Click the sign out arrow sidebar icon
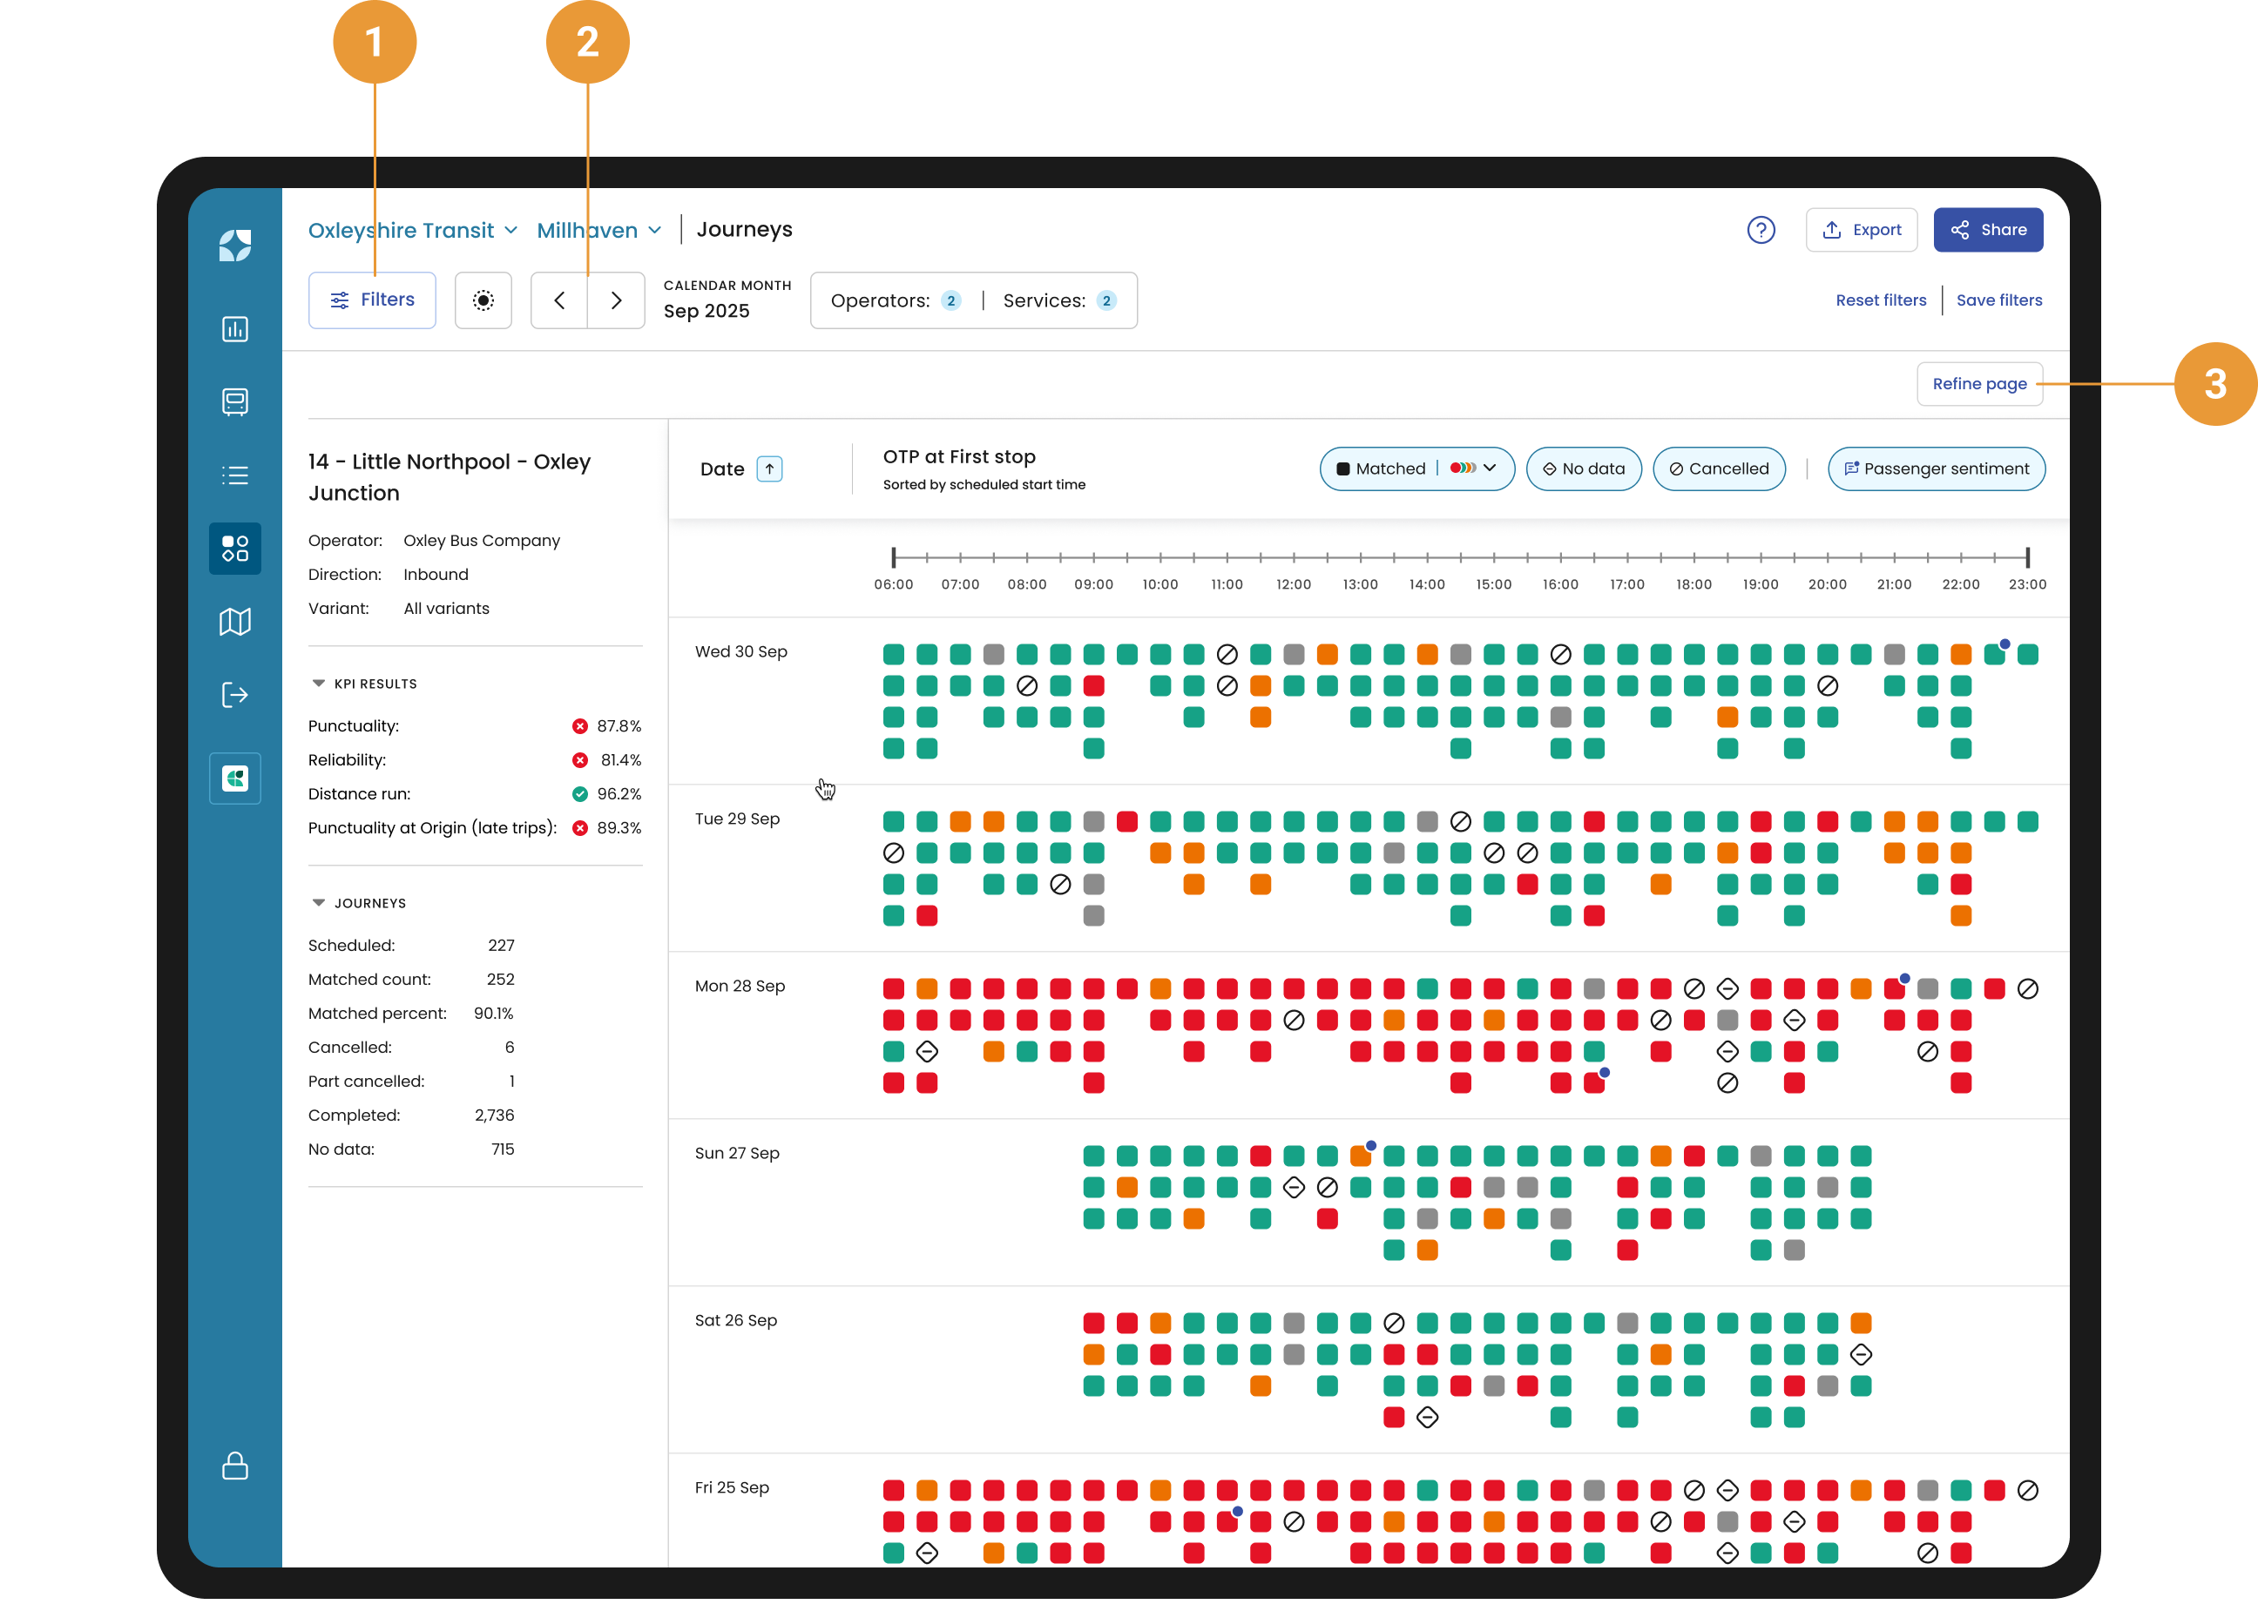Screen dimensions: 2258x1611 [x=235, y=694]
